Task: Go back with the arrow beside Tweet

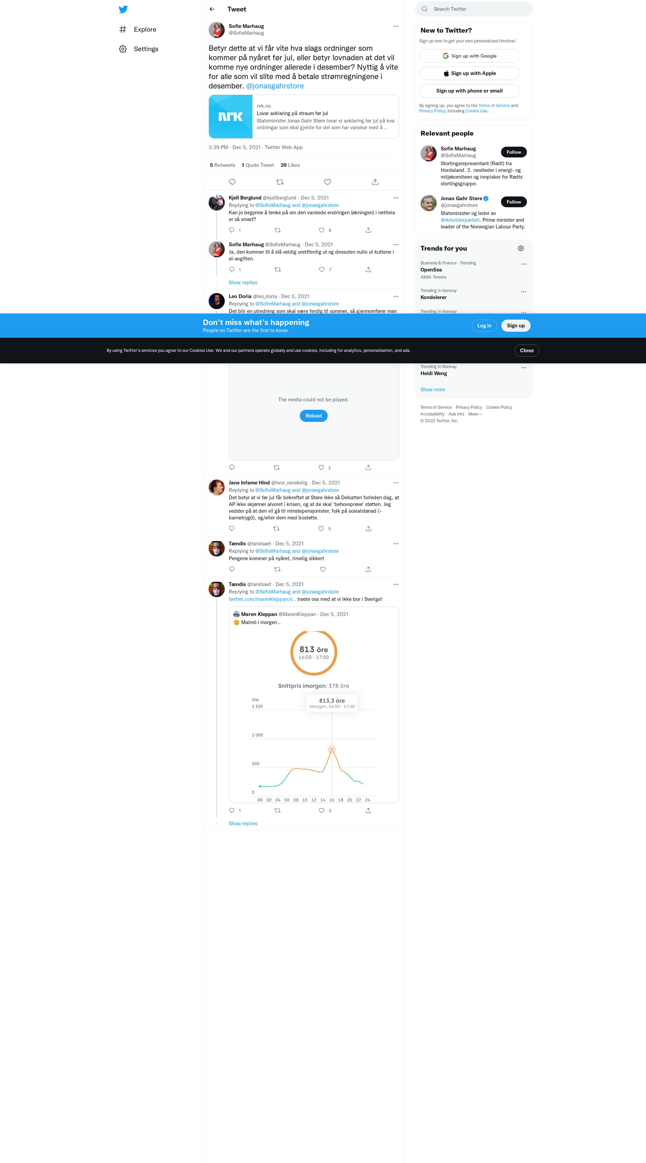Action: (x=212, y=9)
